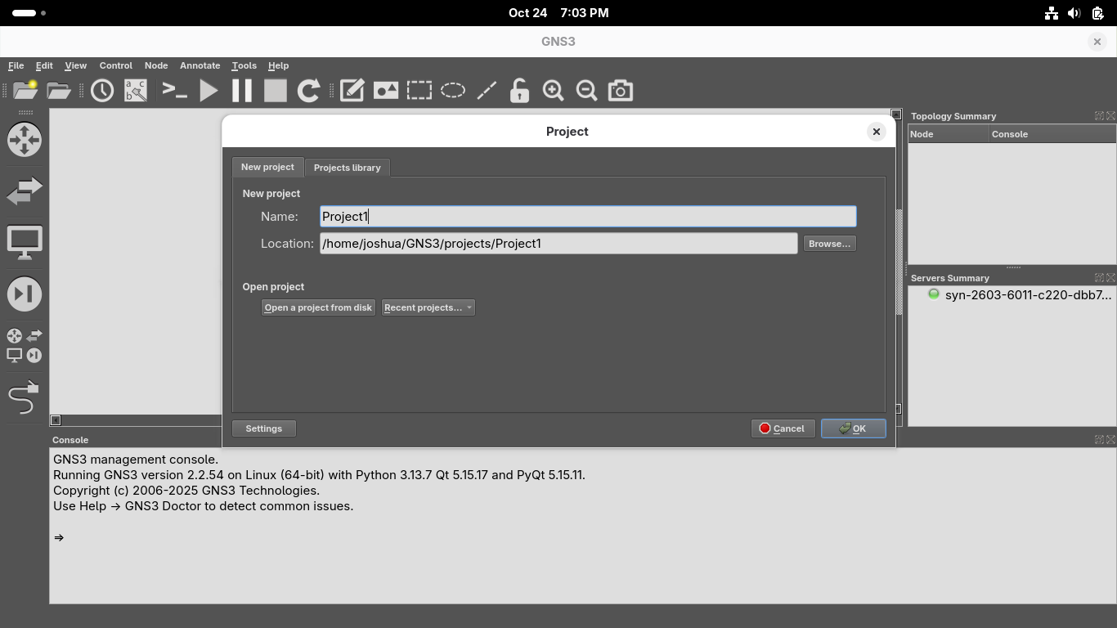Click the Browse button for location

tap(828, 244)
